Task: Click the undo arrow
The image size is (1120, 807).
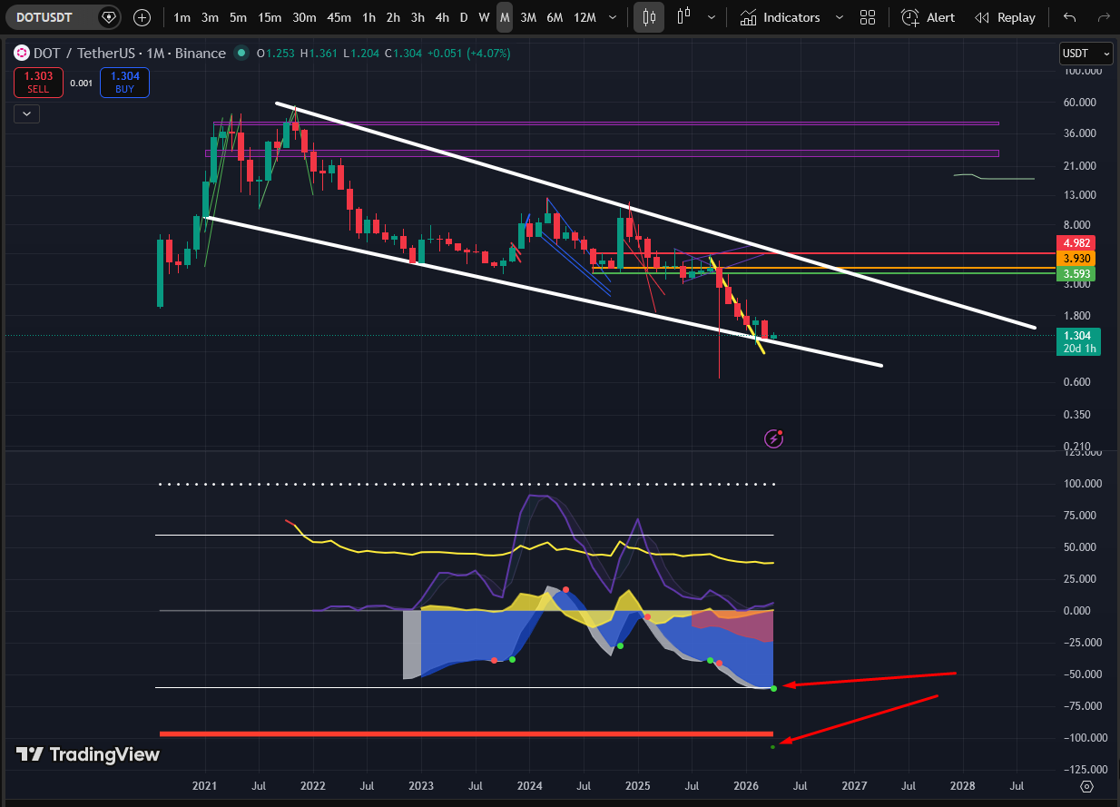Action: pyautogui.click(x=1069, y=17)
